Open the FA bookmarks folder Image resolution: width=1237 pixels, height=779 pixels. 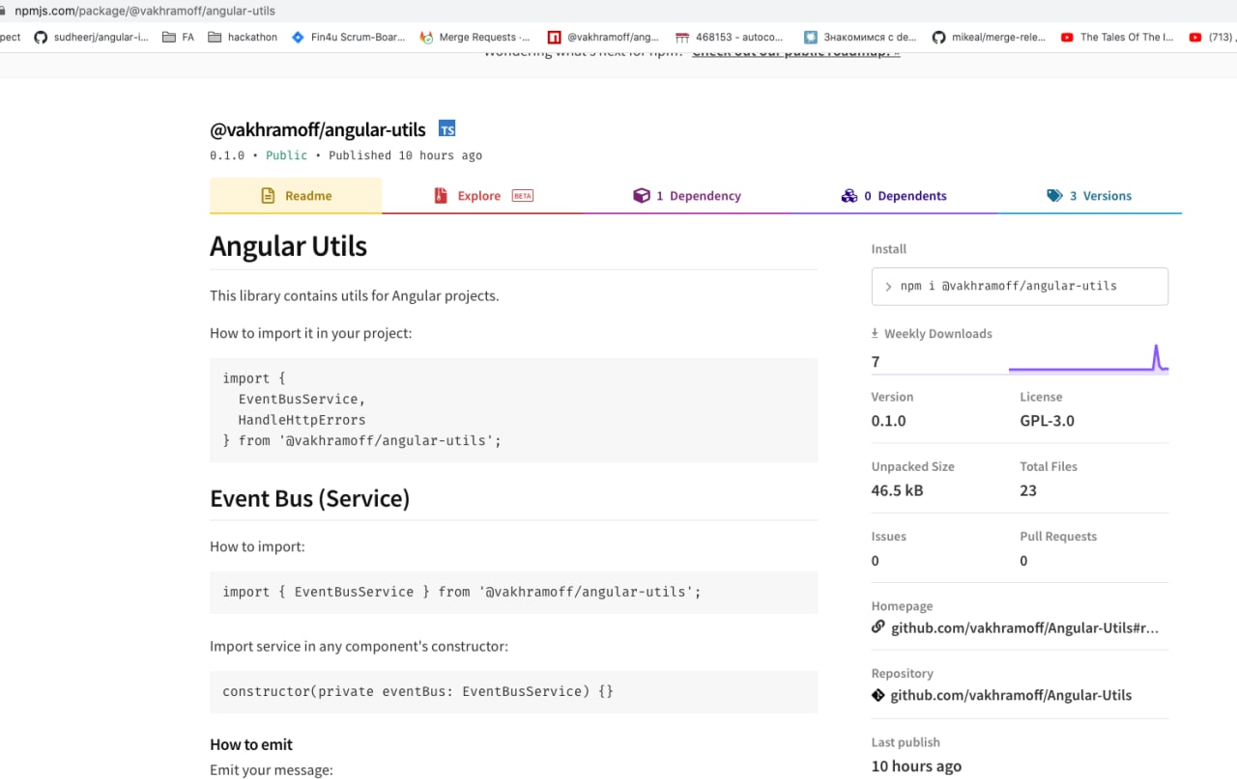(179, 37)
